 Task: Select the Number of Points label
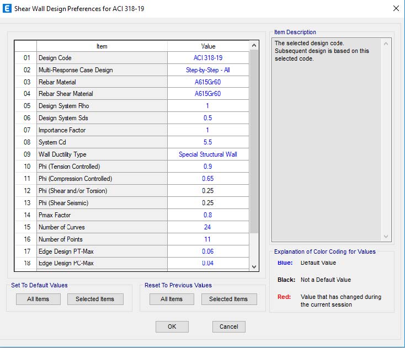pos(102,239)
